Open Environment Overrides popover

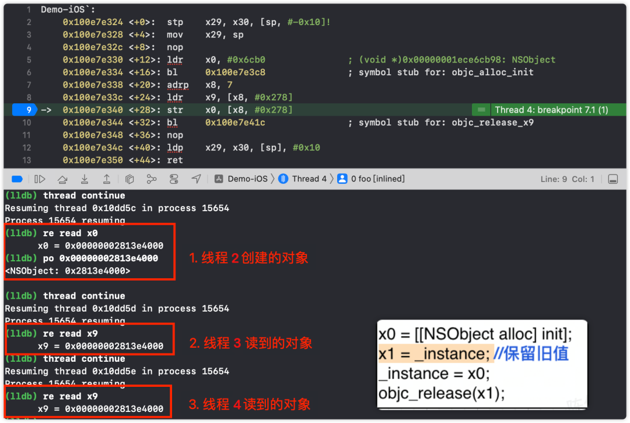pyautogui.click(x=174, y=179)
